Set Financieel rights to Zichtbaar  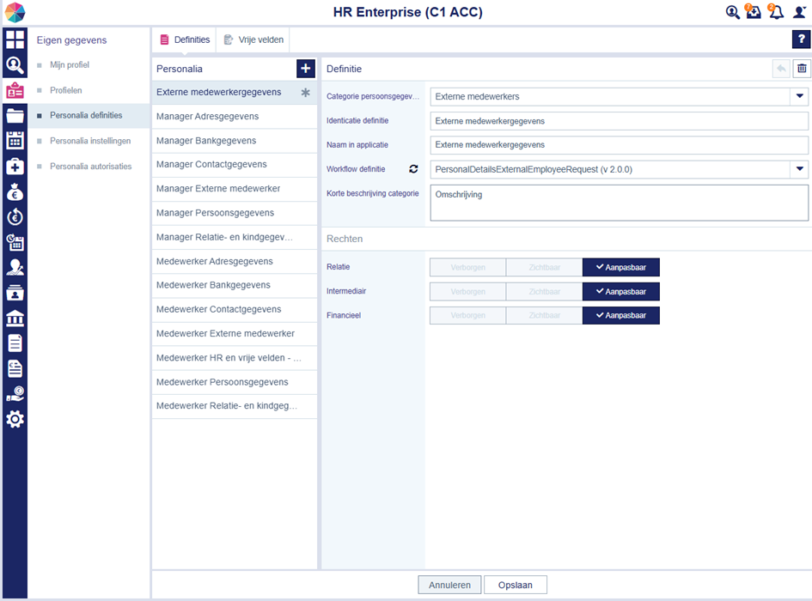(x=544, y=315)
